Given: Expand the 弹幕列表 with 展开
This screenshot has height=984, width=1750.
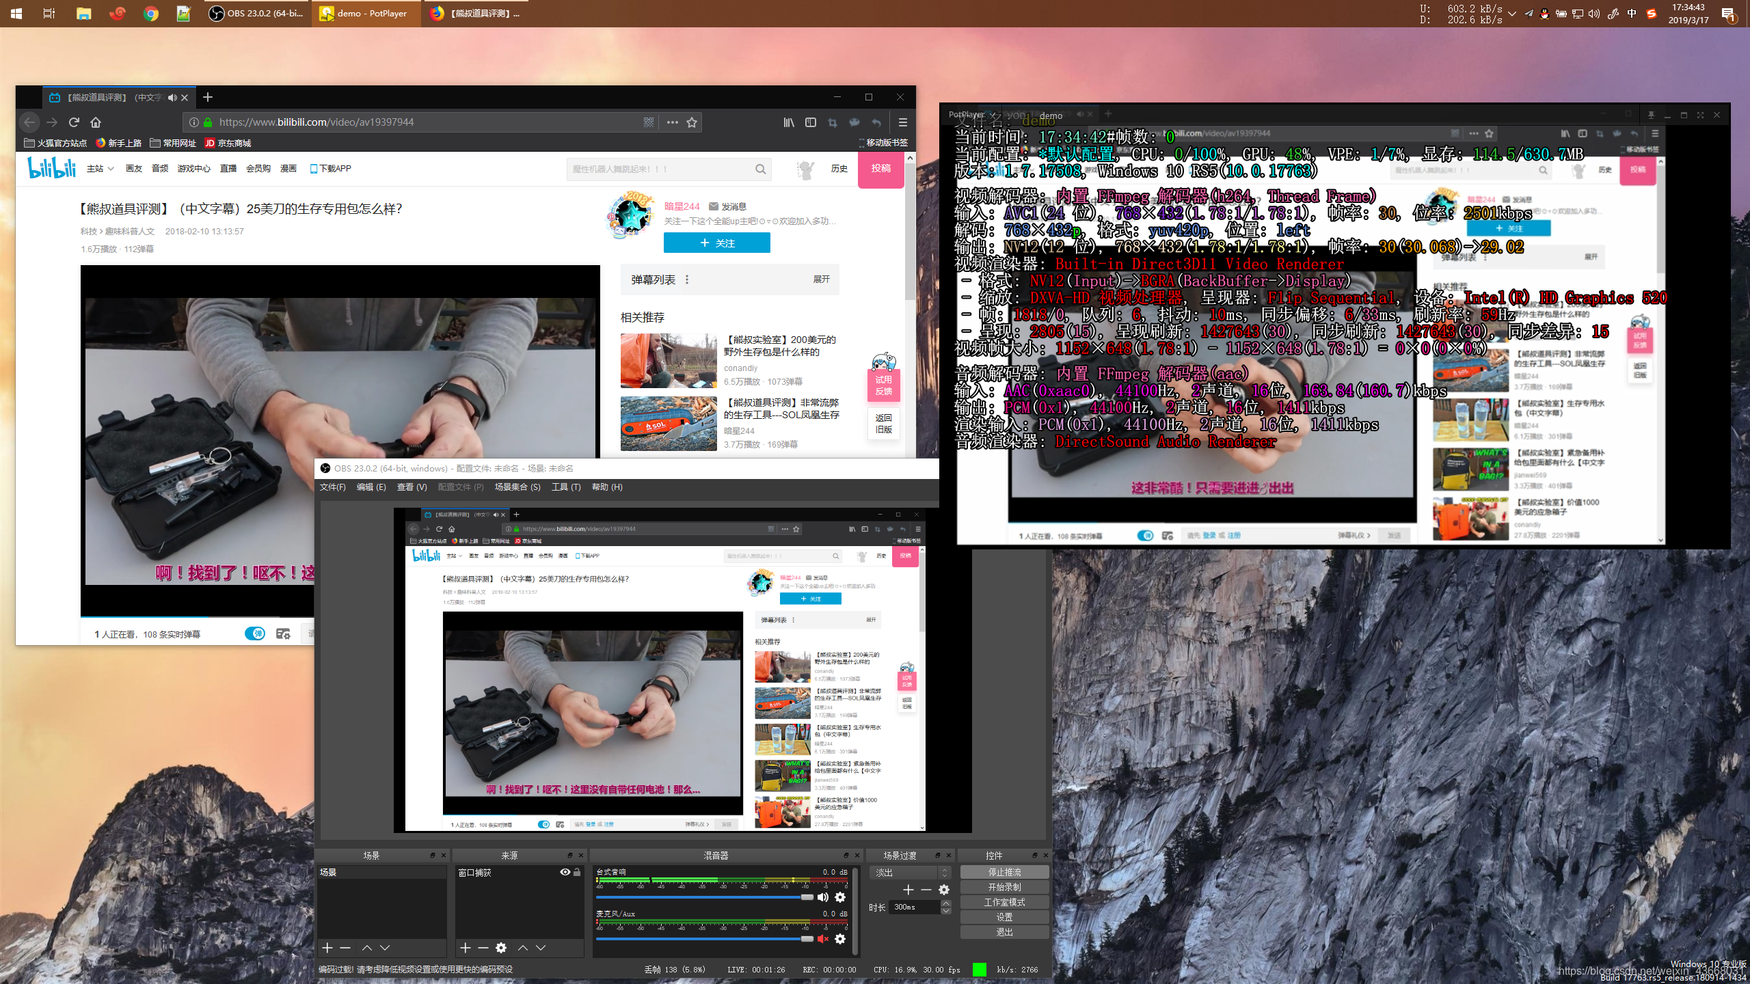Looking at the screenshot, I should coord(821,279).
